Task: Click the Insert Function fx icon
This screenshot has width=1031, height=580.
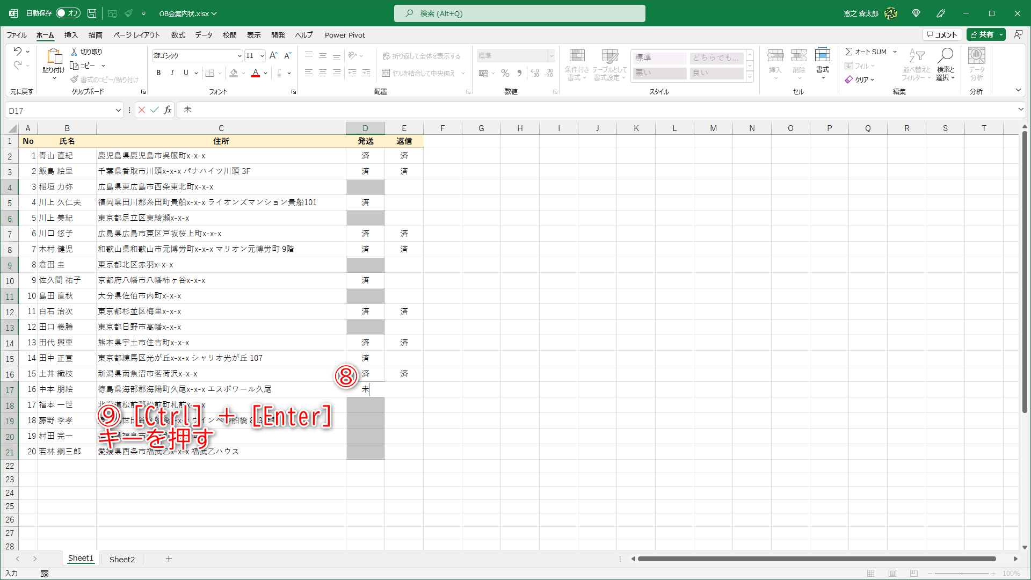Action: 168,110
